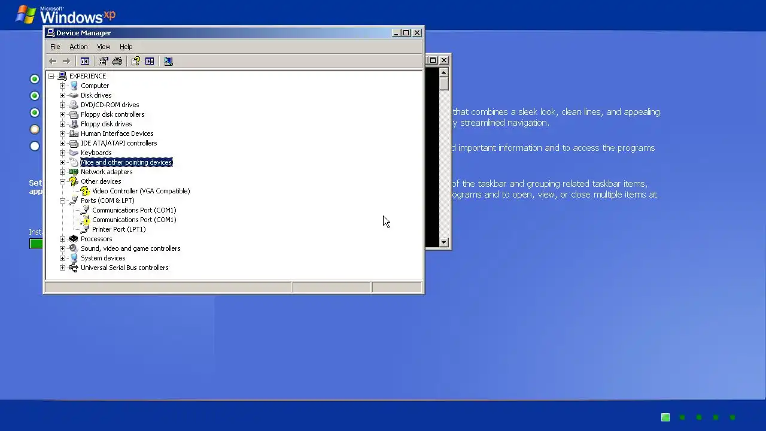Click the EXPERIENCE computer root icon
766x431 pixels.
[x=62, y=76]
